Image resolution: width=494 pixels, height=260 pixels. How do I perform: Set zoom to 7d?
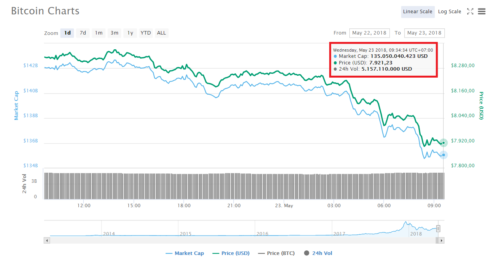(83, 33)
